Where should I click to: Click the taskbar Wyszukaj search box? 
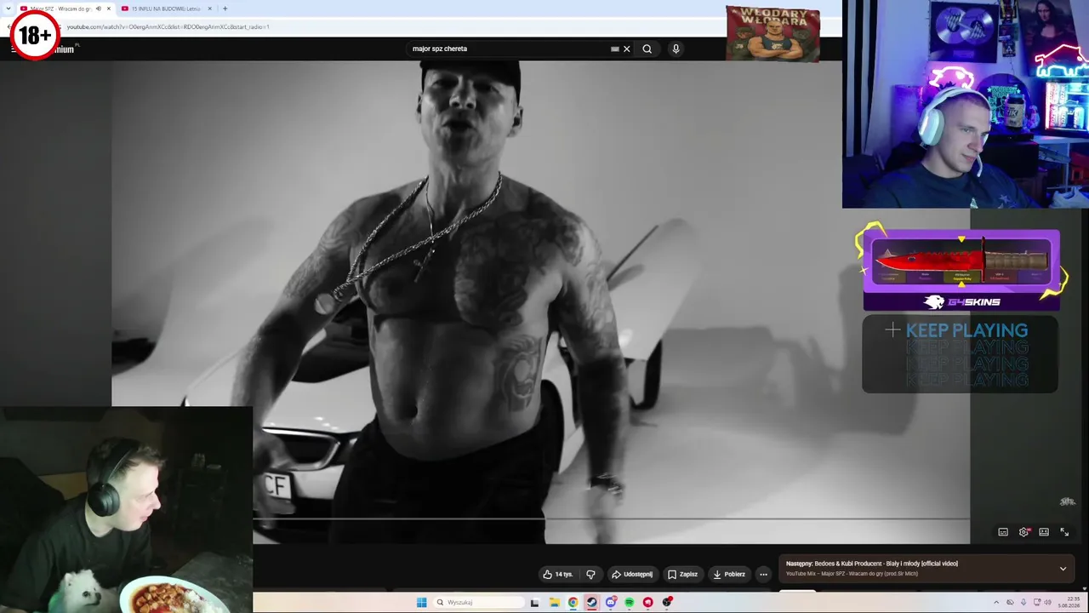[x=478, y=603]
